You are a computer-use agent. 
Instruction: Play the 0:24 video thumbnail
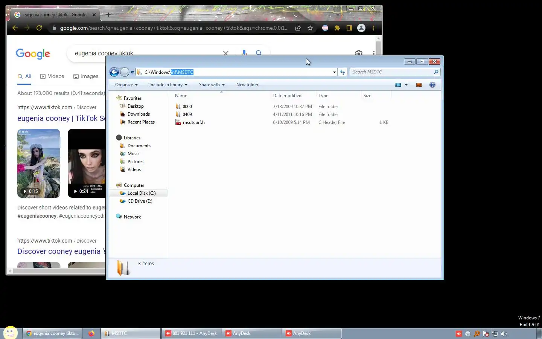coord(87,163)
